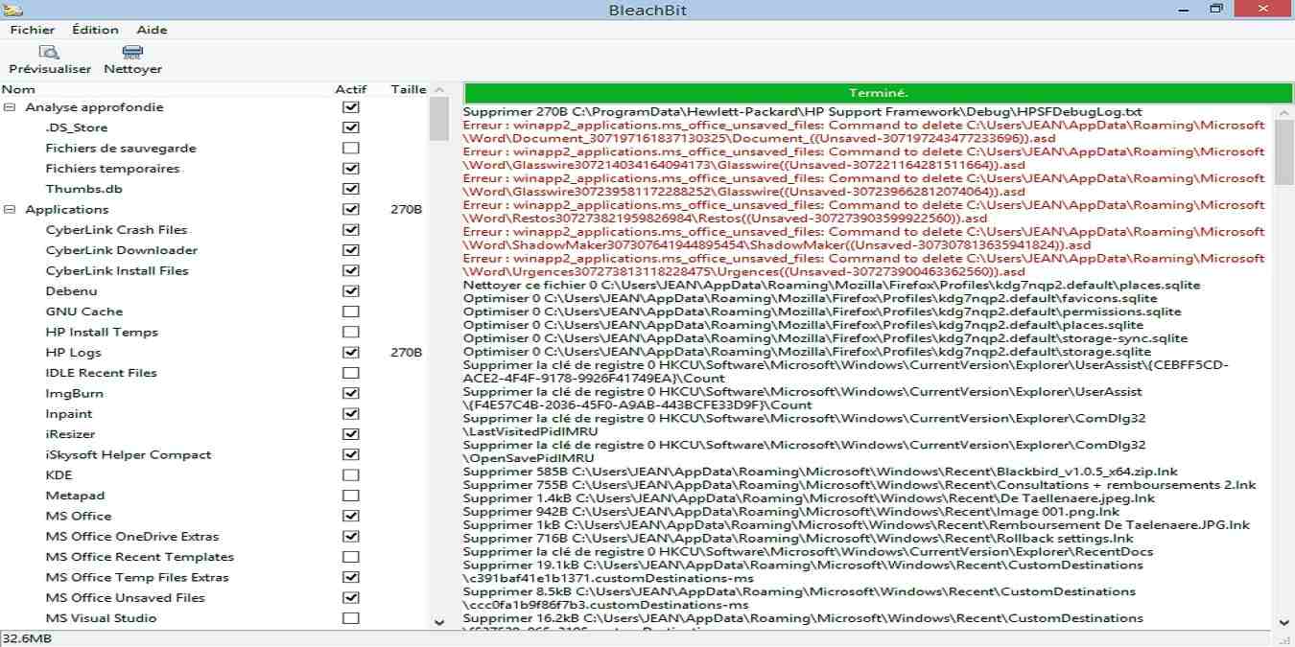Click the Nettoyer shredder icon
The width and height of the screenshot is (1295, 647).
(x=131, y=53)
